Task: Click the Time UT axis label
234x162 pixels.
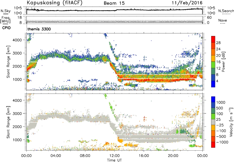Action: (114, 160)
